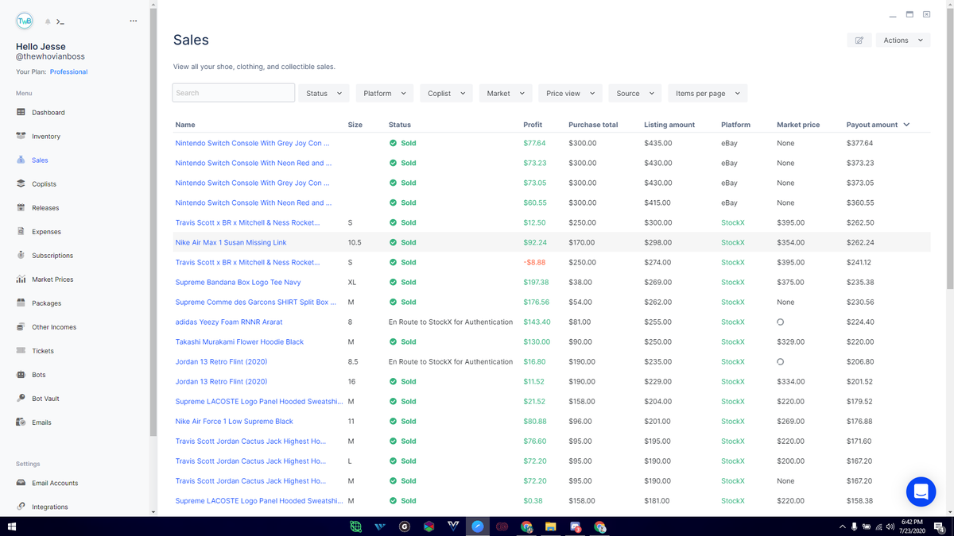Click the edit pencil icon button
This screenshot has height=536, width=954.
(859, 40)
